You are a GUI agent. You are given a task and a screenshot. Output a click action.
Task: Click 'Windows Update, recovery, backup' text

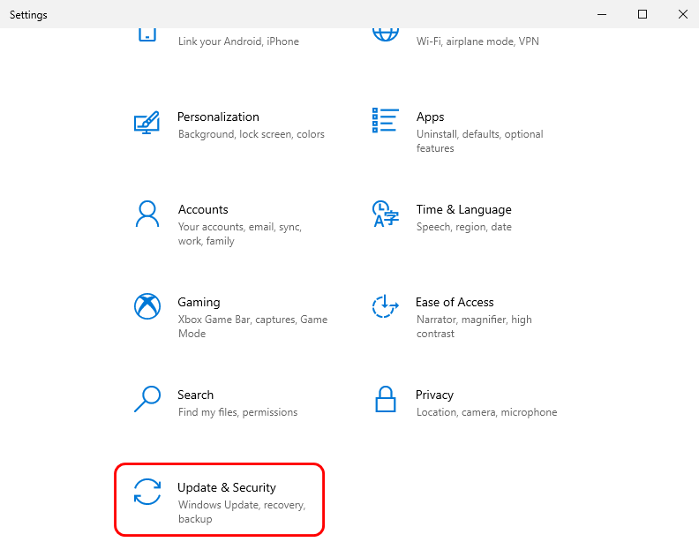242,511
